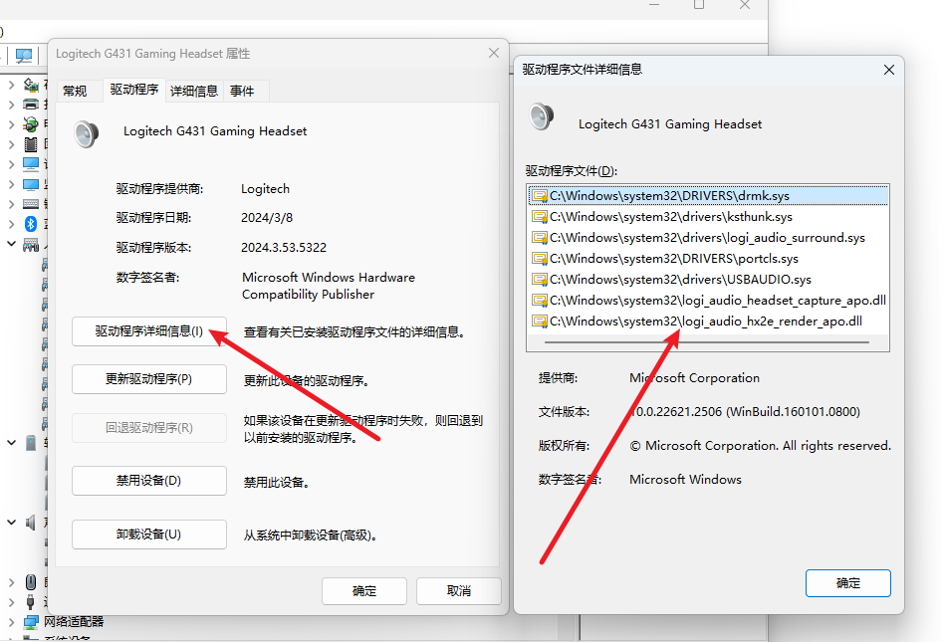Select the ksthunk.sys driver file row
Screen dimensions: 942x642
[708, 217]
